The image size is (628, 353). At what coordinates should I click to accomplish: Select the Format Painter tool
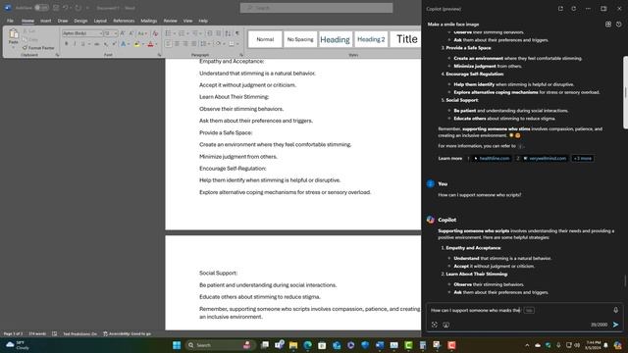click(38, 48)
